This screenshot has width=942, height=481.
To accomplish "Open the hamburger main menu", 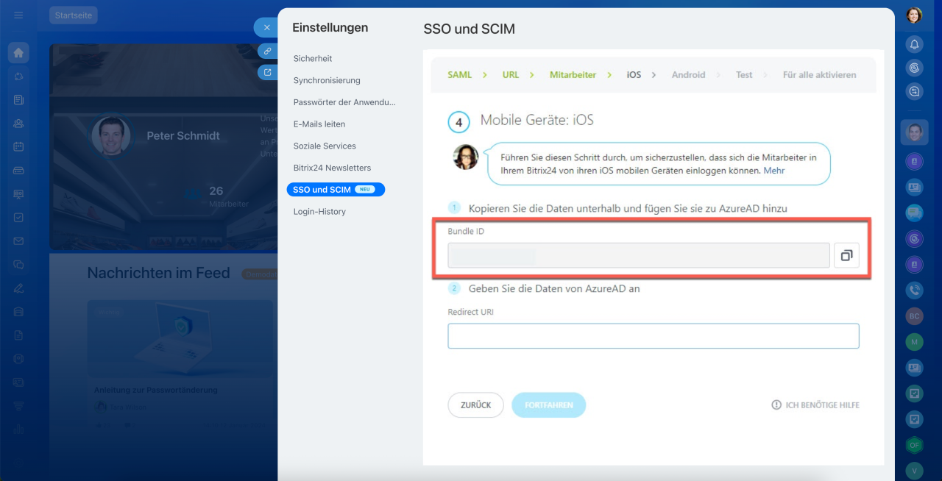I will 18,15.
